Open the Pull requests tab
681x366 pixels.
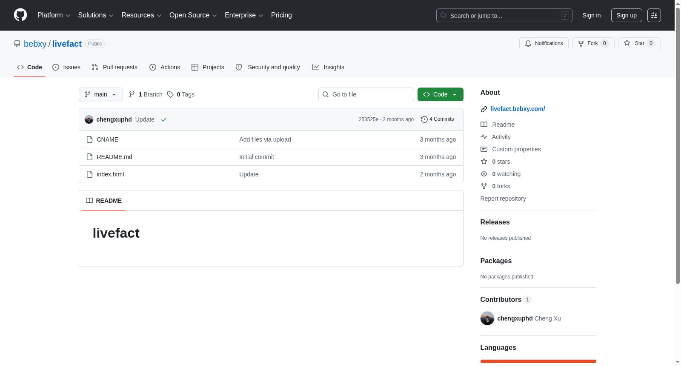[114, 67]
